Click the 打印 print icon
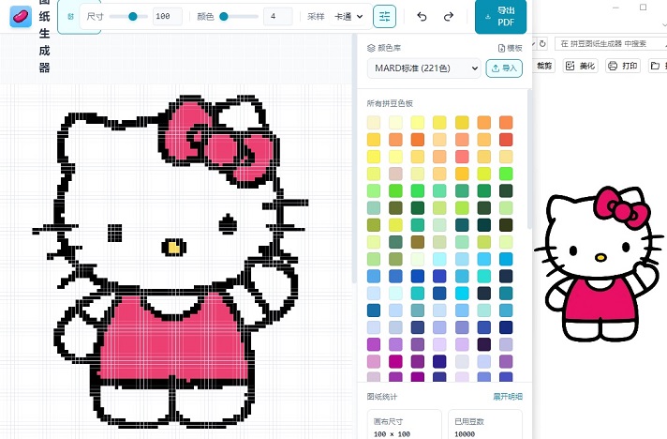This screenshot has height=439, width=667. [623, 66]
